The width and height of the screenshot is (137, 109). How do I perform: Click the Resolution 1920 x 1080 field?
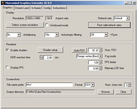[35, 18]
